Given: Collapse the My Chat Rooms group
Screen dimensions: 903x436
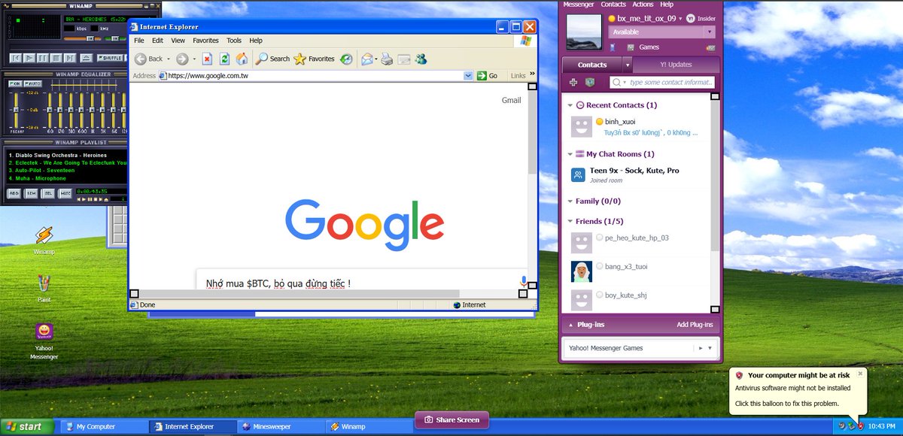Looking at the screenshot, I should [x=570, y=154].
